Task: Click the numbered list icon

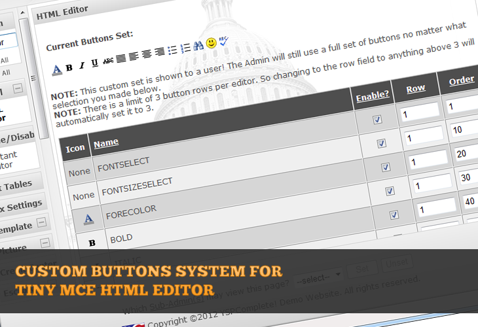Action: click(185, 48)
